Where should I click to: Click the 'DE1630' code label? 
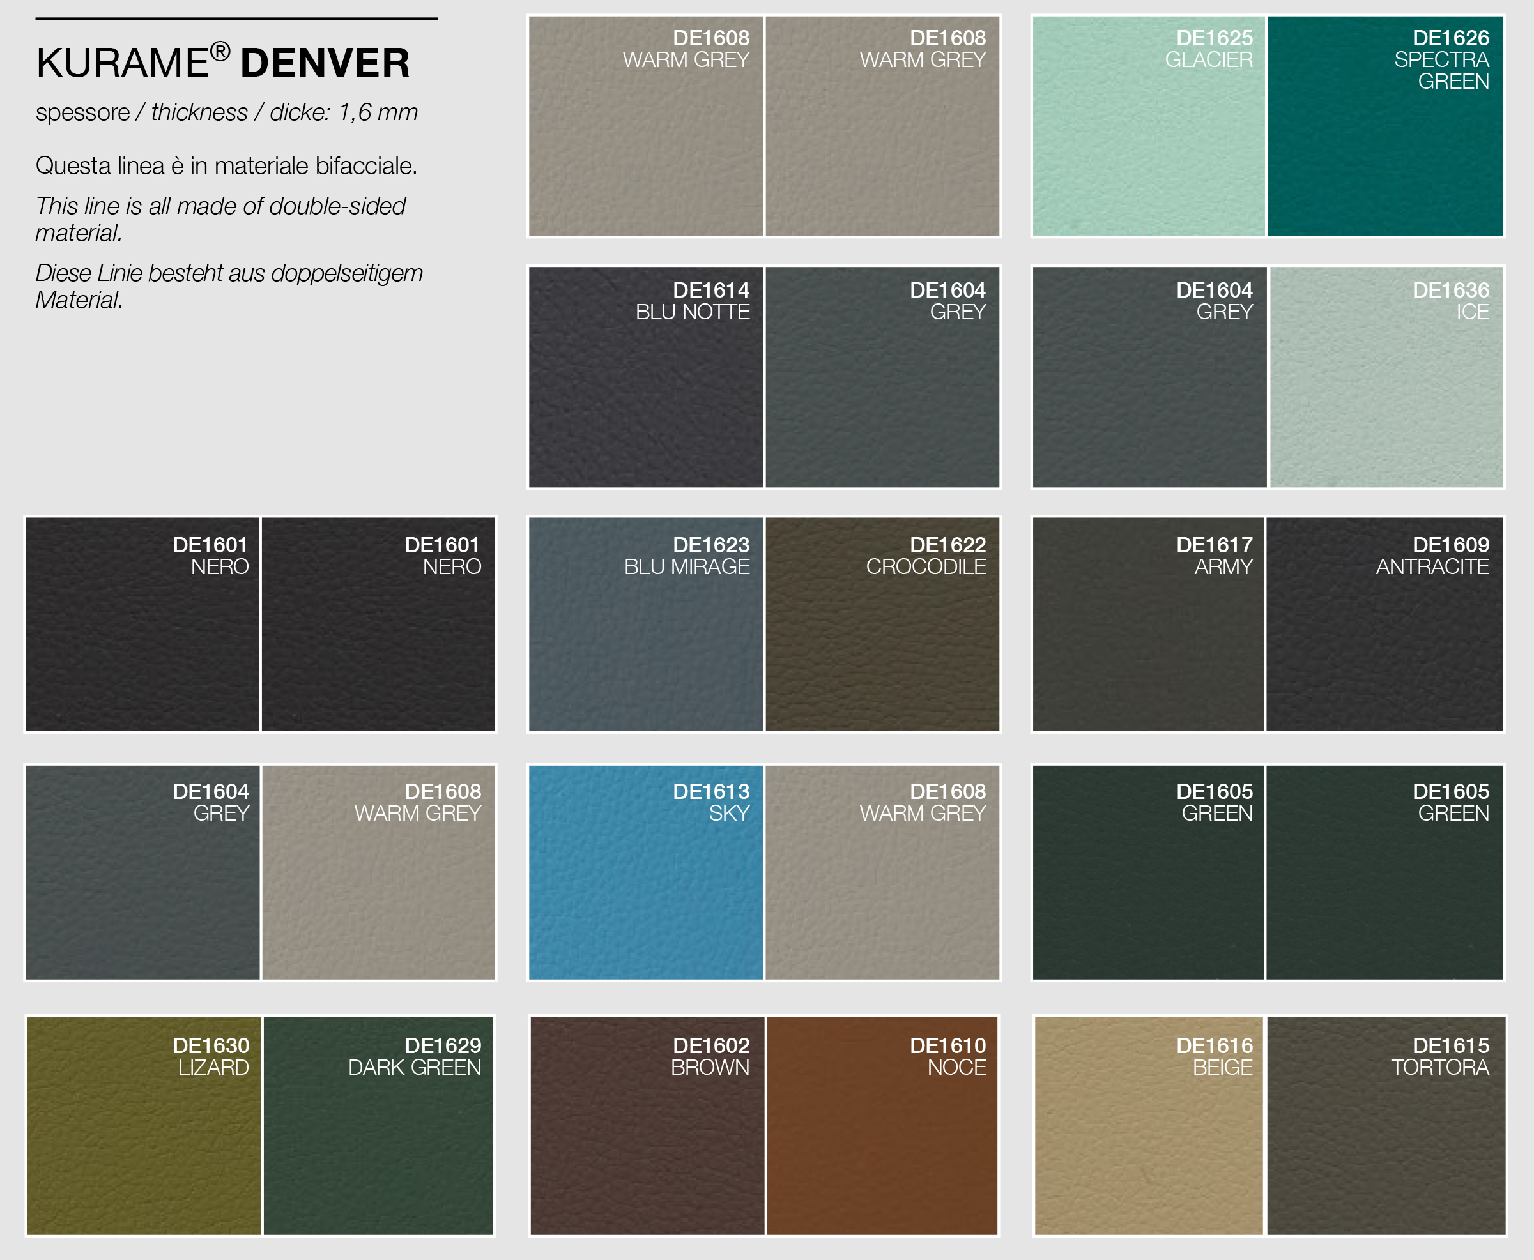pyautogui.click(x=211, y=1046)
